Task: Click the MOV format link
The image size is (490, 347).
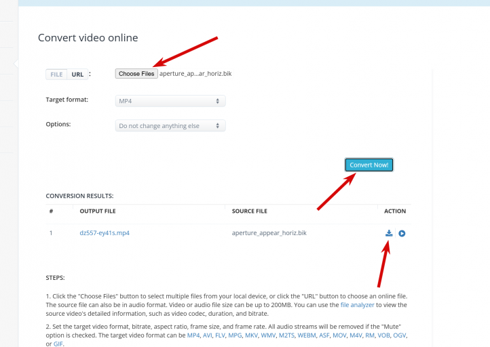Action: click(x=339, y=335)
